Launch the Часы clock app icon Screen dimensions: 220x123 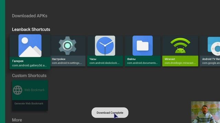[105, 45]
